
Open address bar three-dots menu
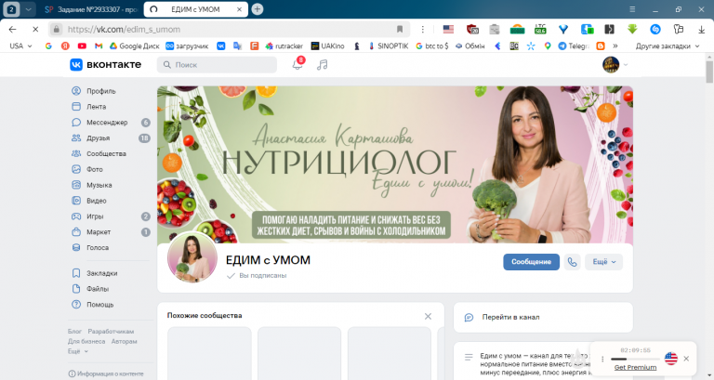[423, 29]
